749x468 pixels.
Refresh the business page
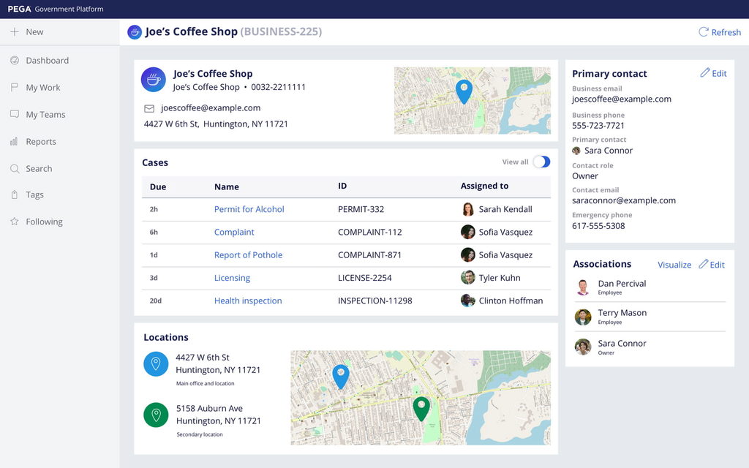pos(720,32)
